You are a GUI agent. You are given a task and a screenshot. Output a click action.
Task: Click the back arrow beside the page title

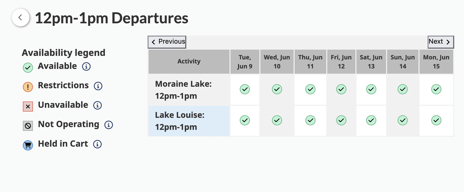21,18
